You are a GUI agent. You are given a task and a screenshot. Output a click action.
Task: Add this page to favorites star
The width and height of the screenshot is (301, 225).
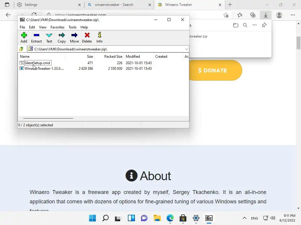(226, 15)
